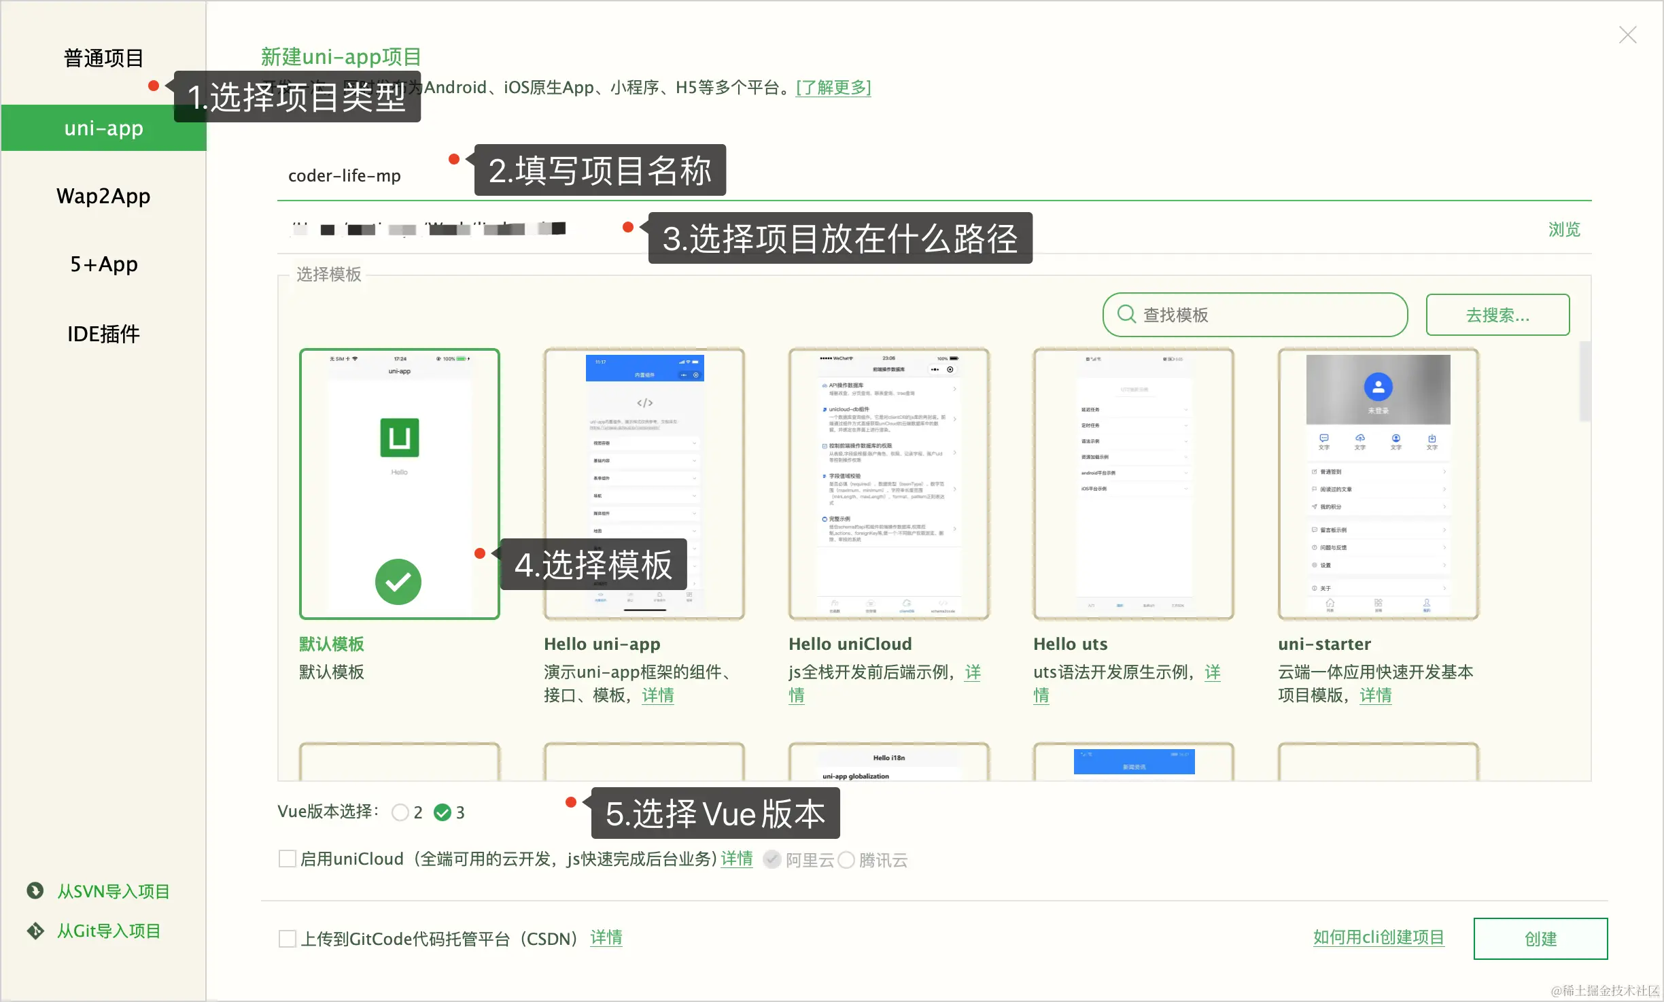Image resolution: width=1664 pixels, height=1002 pixels.
Task: Click the uni-starter title text
Action: point(1325,644)
